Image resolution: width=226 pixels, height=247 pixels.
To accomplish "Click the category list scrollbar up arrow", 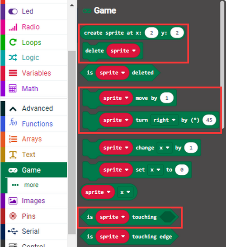I will pos(72,5).
